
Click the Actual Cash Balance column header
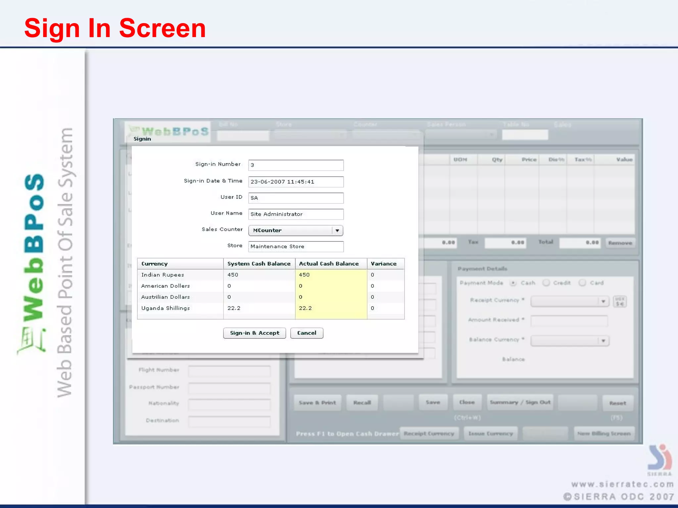(x=331, y=264)
